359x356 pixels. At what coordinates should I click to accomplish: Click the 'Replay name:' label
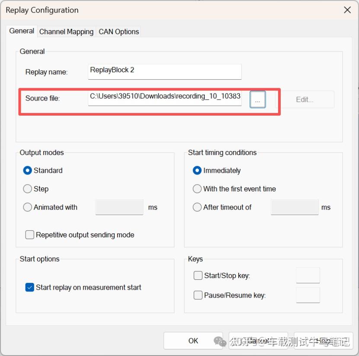[46, 72]
